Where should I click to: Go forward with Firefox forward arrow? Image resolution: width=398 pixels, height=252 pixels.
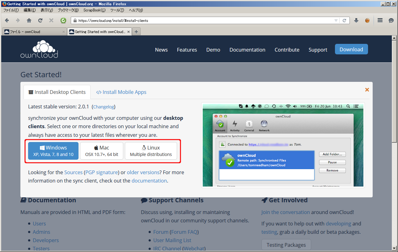(x=18, y=20)
